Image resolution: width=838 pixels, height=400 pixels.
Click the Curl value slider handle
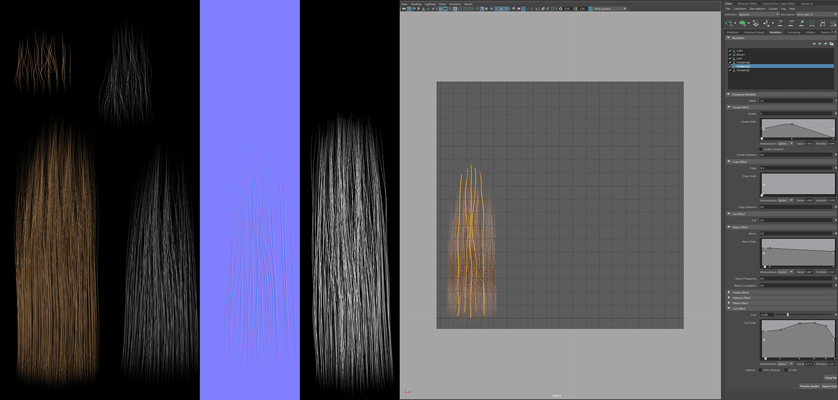(788, 315)
